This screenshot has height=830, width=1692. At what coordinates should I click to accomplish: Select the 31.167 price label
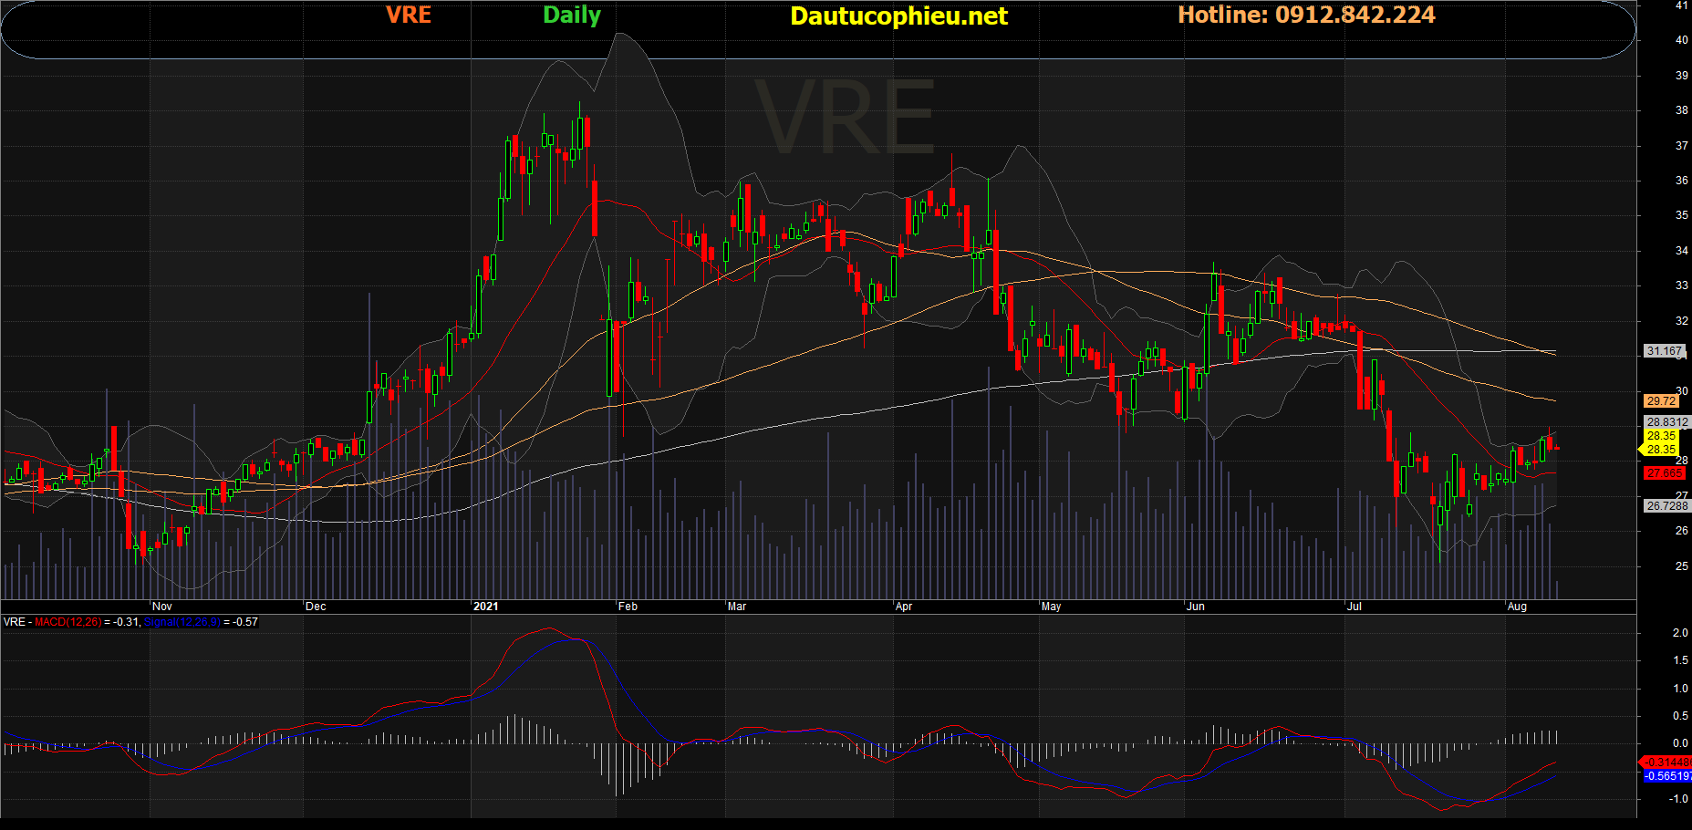click(x=1665, y=351)
